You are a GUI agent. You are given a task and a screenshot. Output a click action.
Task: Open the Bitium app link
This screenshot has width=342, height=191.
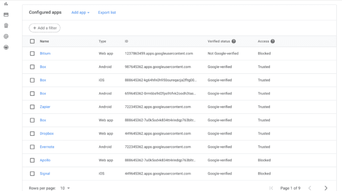pos(45,53)
